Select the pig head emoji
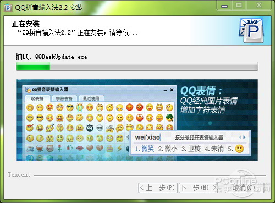The image size is (275, 203). pyautogui.click(x=50, y=148)
